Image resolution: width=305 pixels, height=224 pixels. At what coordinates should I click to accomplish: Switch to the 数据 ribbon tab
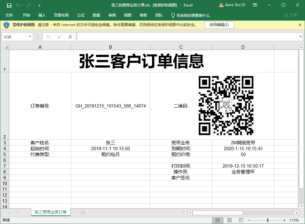(x=96, y=15)
